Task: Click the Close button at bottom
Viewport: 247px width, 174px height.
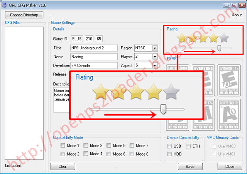Action: [230, 166]
